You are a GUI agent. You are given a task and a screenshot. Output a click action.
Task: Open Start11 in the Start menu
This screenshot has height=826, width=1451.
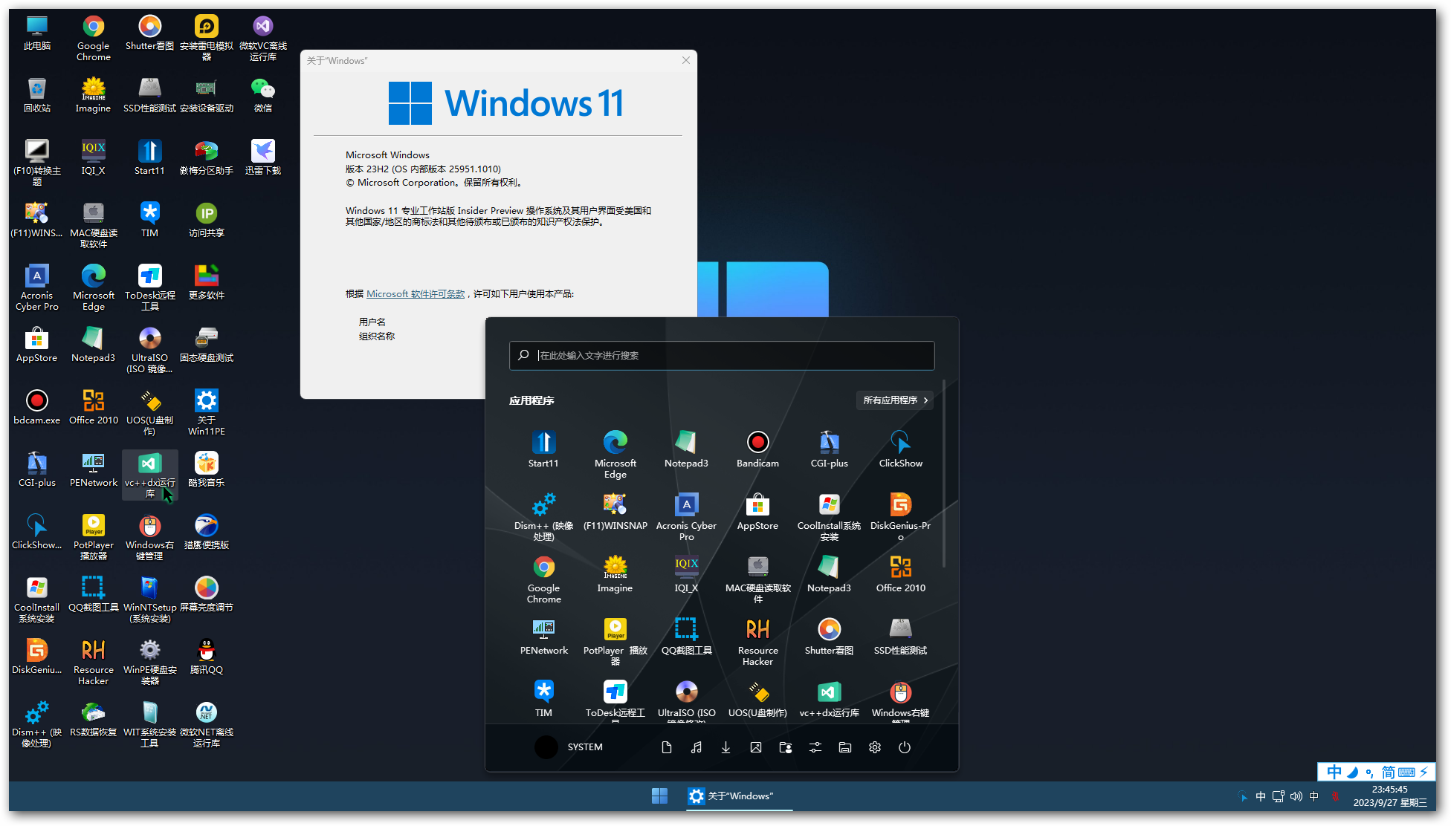coord(543,449)
